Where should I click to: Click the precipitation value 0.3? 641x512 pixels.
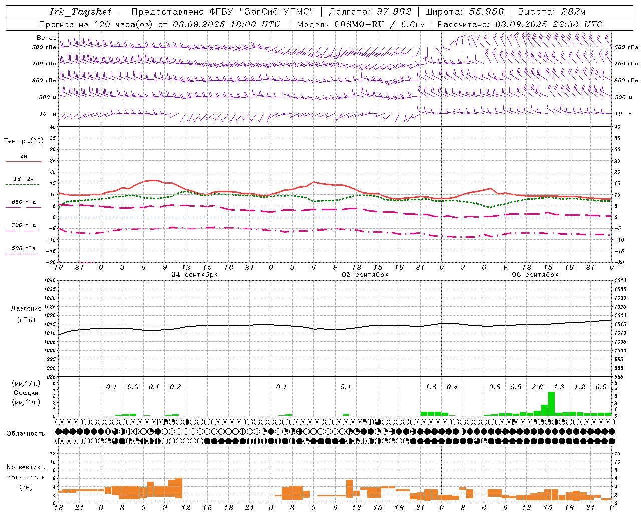point(133,387)
